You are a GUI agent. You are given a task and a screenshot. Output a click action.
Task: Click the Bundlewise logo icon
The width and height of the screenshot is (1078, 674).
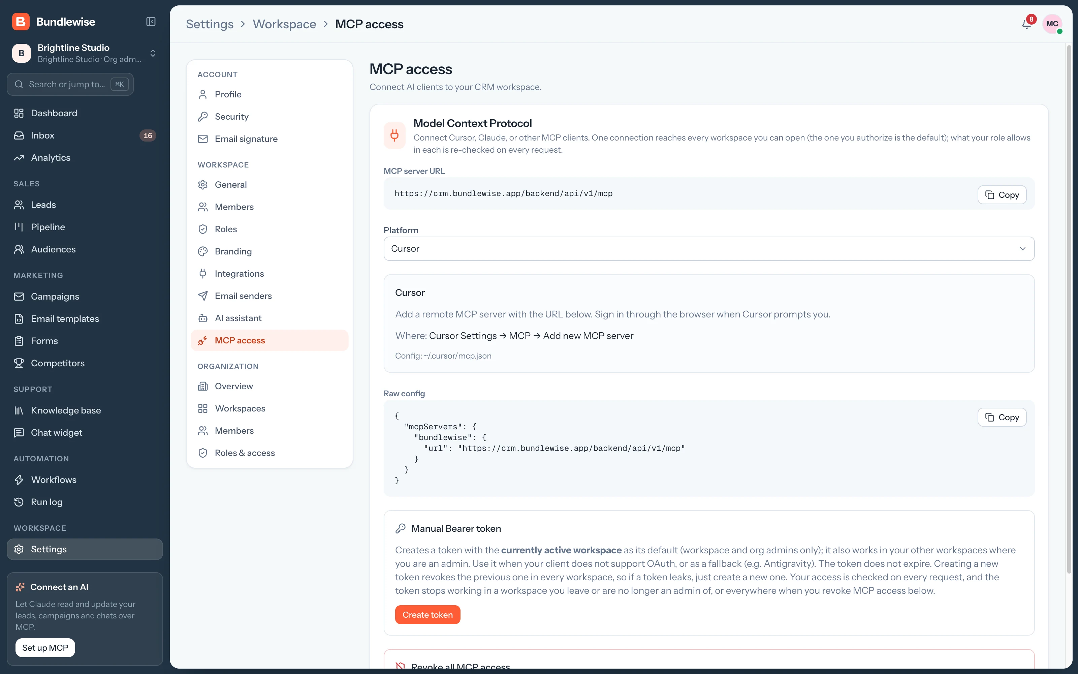click(21, 22)
